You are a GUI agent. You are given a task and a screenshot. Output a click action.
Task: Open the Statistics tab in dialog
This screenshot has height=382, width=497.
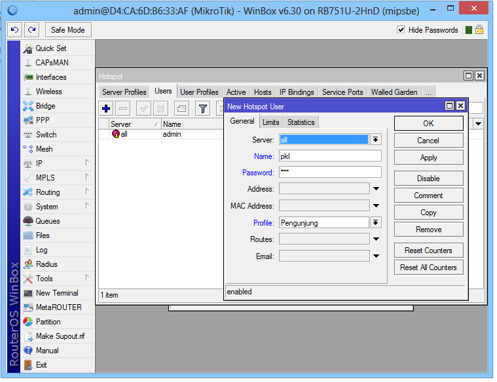(301, 122)
